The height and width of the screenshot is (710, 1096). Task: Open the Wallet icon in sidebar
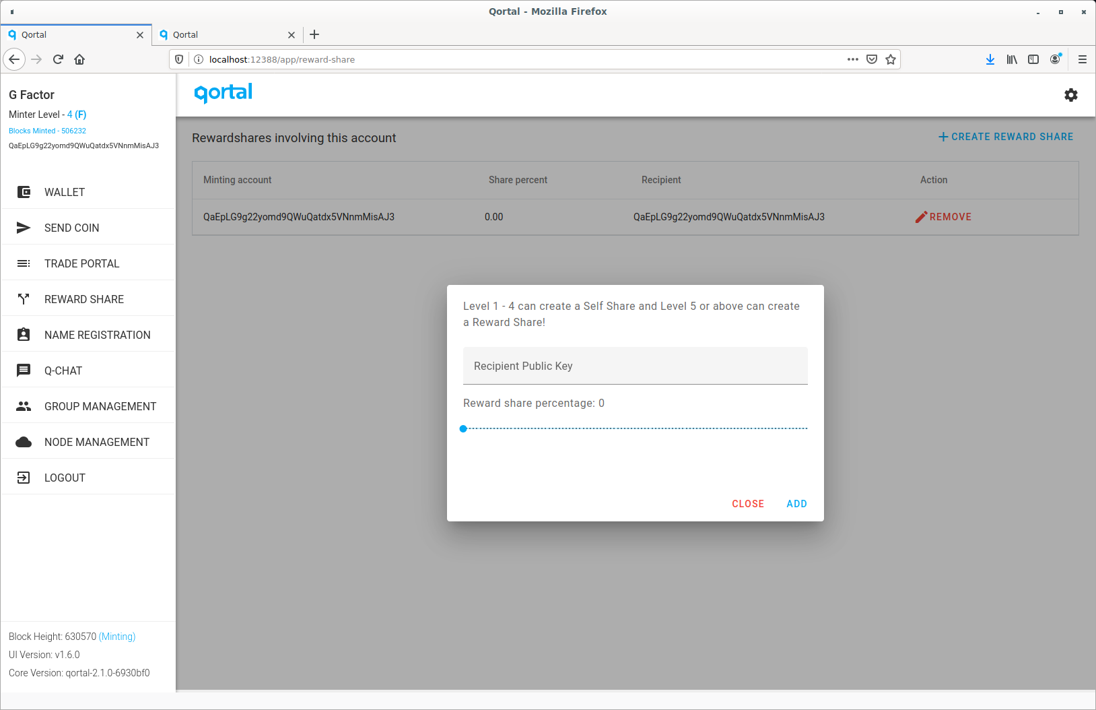24,192
